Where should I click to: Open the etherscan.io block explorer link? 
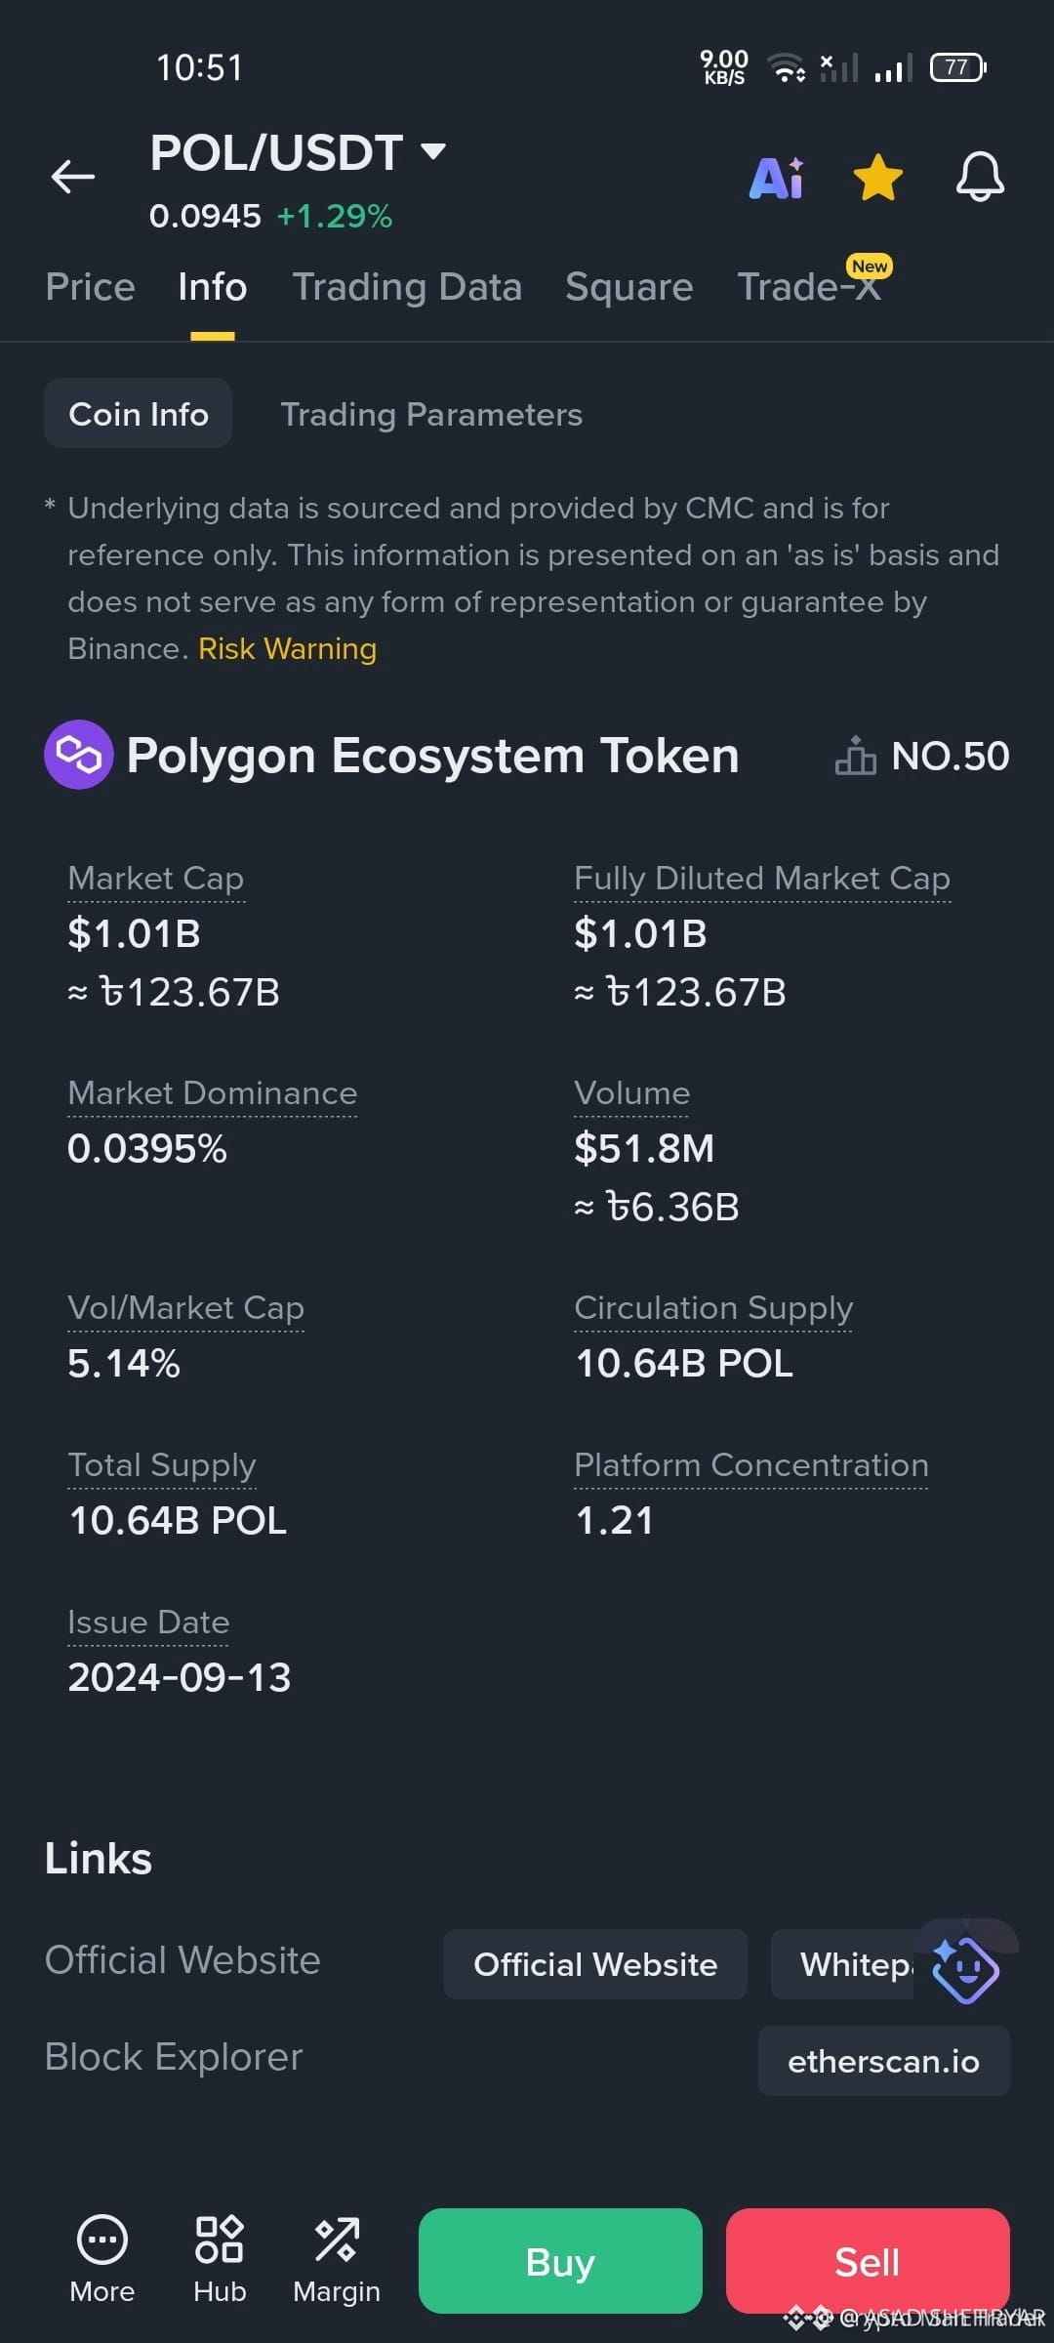pyautogui.click(x=883, y=2061)
